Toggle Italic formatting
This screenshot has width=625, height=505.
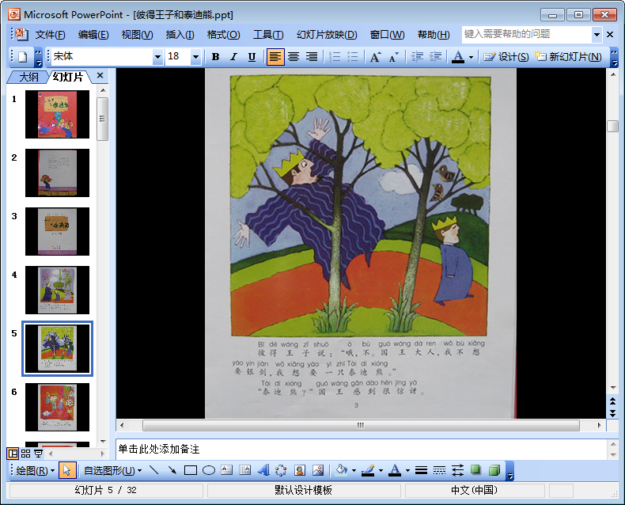click(233, 57)
